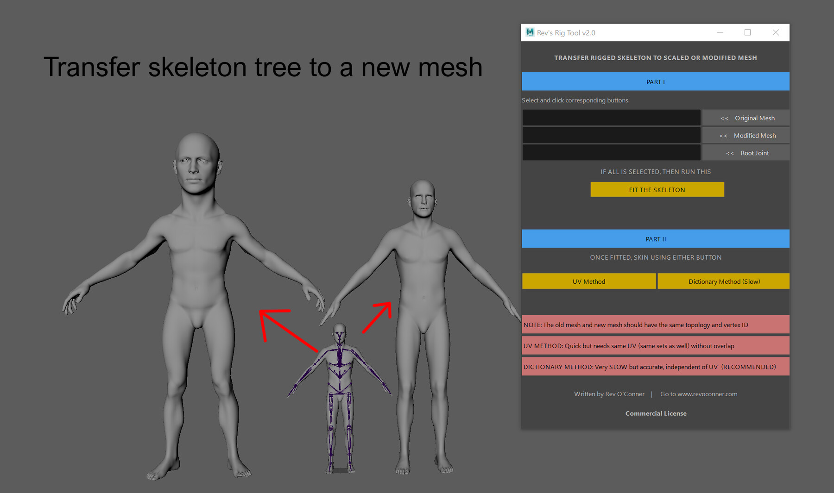This screenshot has height=493, width=834.
Task: Click the PART II header
Action: coord(655,239)
